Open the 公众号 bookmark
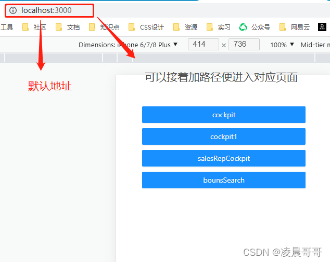The height and width of the screenshot is (262, 330). [255, 27]
